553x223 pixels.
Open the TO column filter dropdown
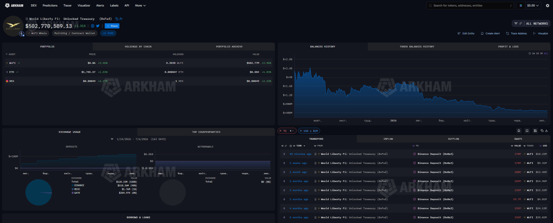point(414,146)
